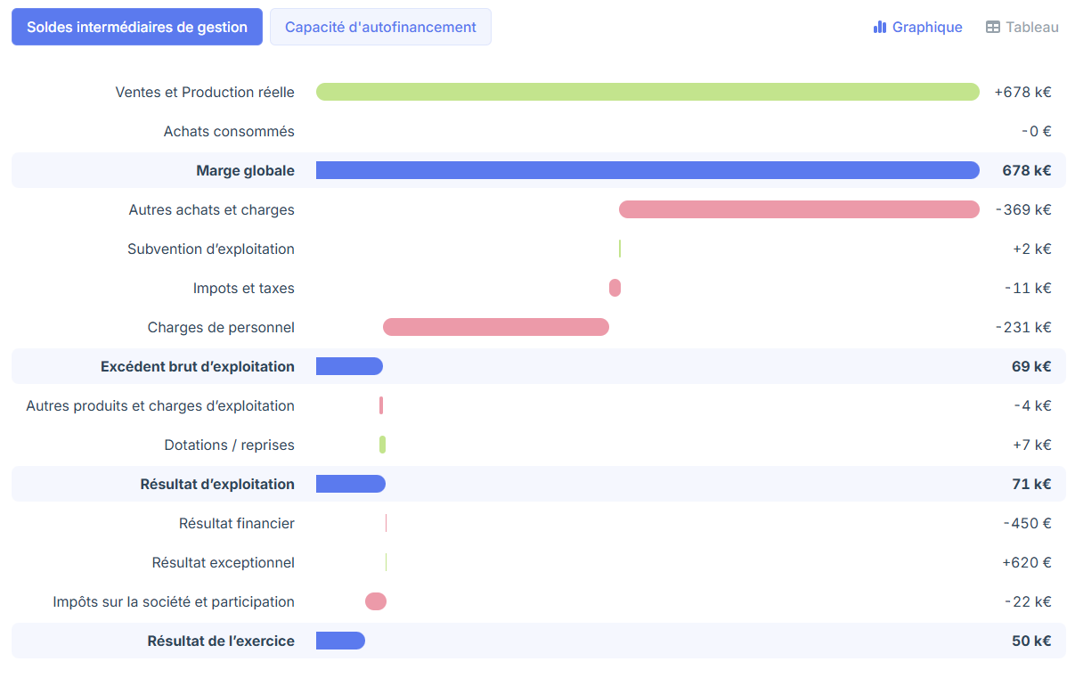Screen dimensions: 1075x678
Task: Click the blue Résultat d'exploitation bar
Action: tap(351, 484)
